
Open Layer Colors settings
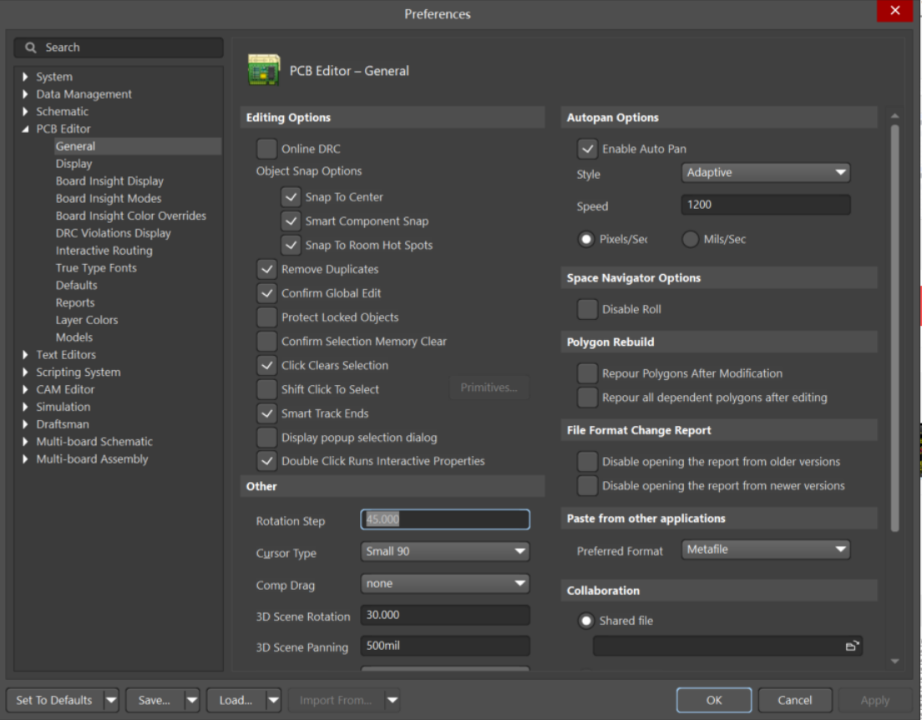87,320
